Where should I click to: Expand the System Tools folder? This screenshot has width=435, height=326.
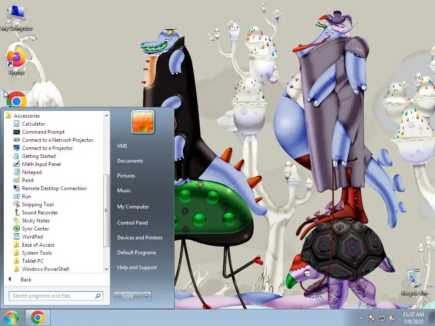pyautogui.click(x=37, y=253)
